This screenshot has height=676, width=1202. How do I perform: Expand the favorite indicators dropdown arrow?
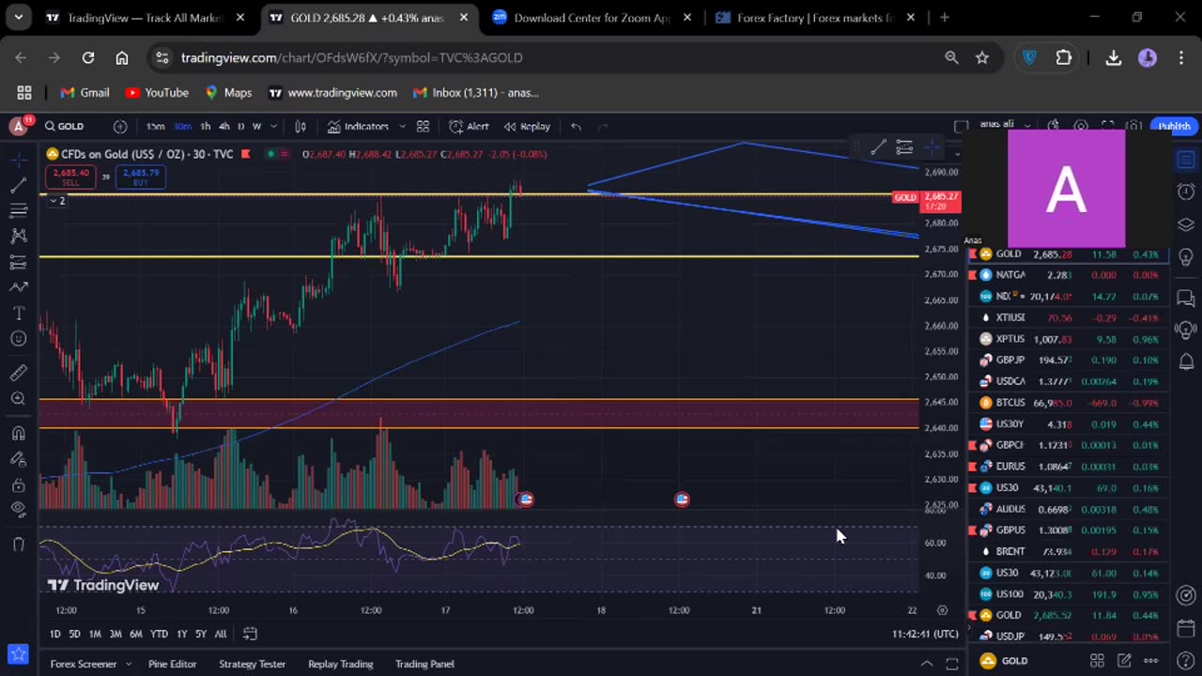tap(402, 126)
